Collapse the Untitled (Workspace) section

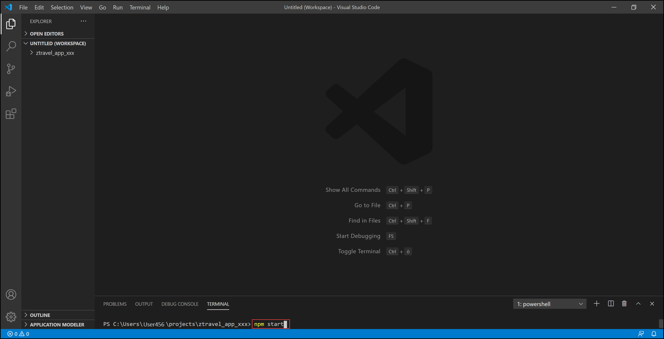58,43
